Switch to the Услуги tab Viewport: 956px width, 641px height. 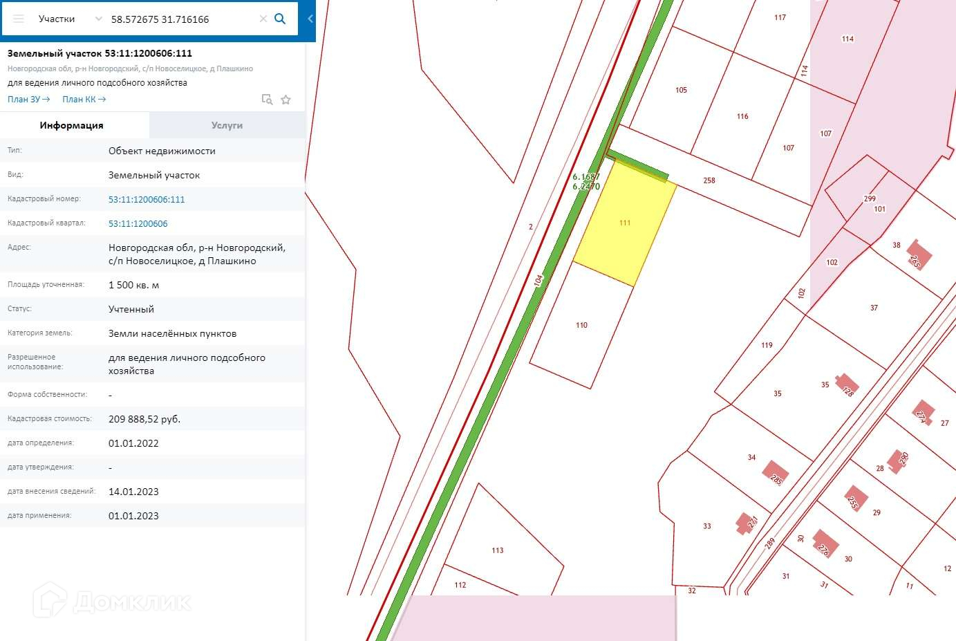coord(227,125)
